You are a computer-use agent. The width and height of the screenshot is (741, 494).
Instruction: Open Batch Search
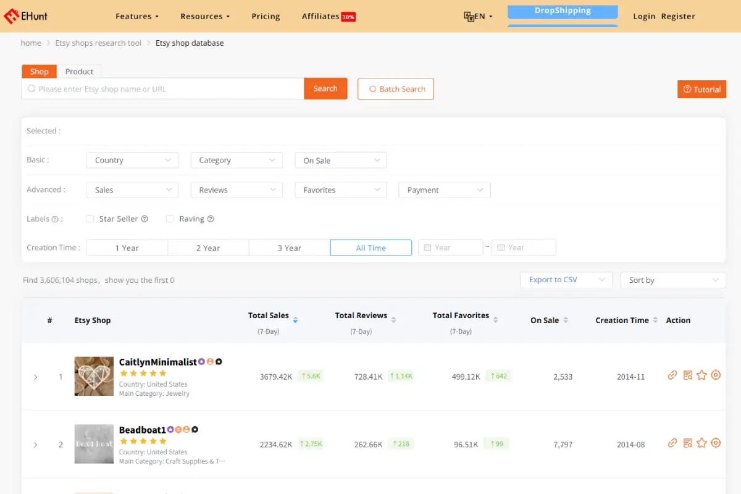[395, 88]
